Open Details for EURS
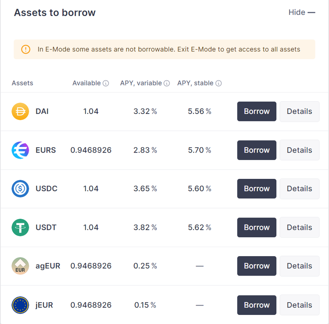This screenshot has width=329, height=324. 299,150
